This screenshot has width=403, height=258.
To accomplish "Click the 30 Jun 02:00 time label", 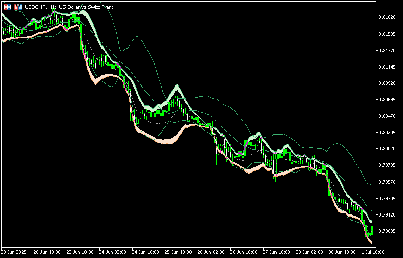I will (x=309, y=252).
